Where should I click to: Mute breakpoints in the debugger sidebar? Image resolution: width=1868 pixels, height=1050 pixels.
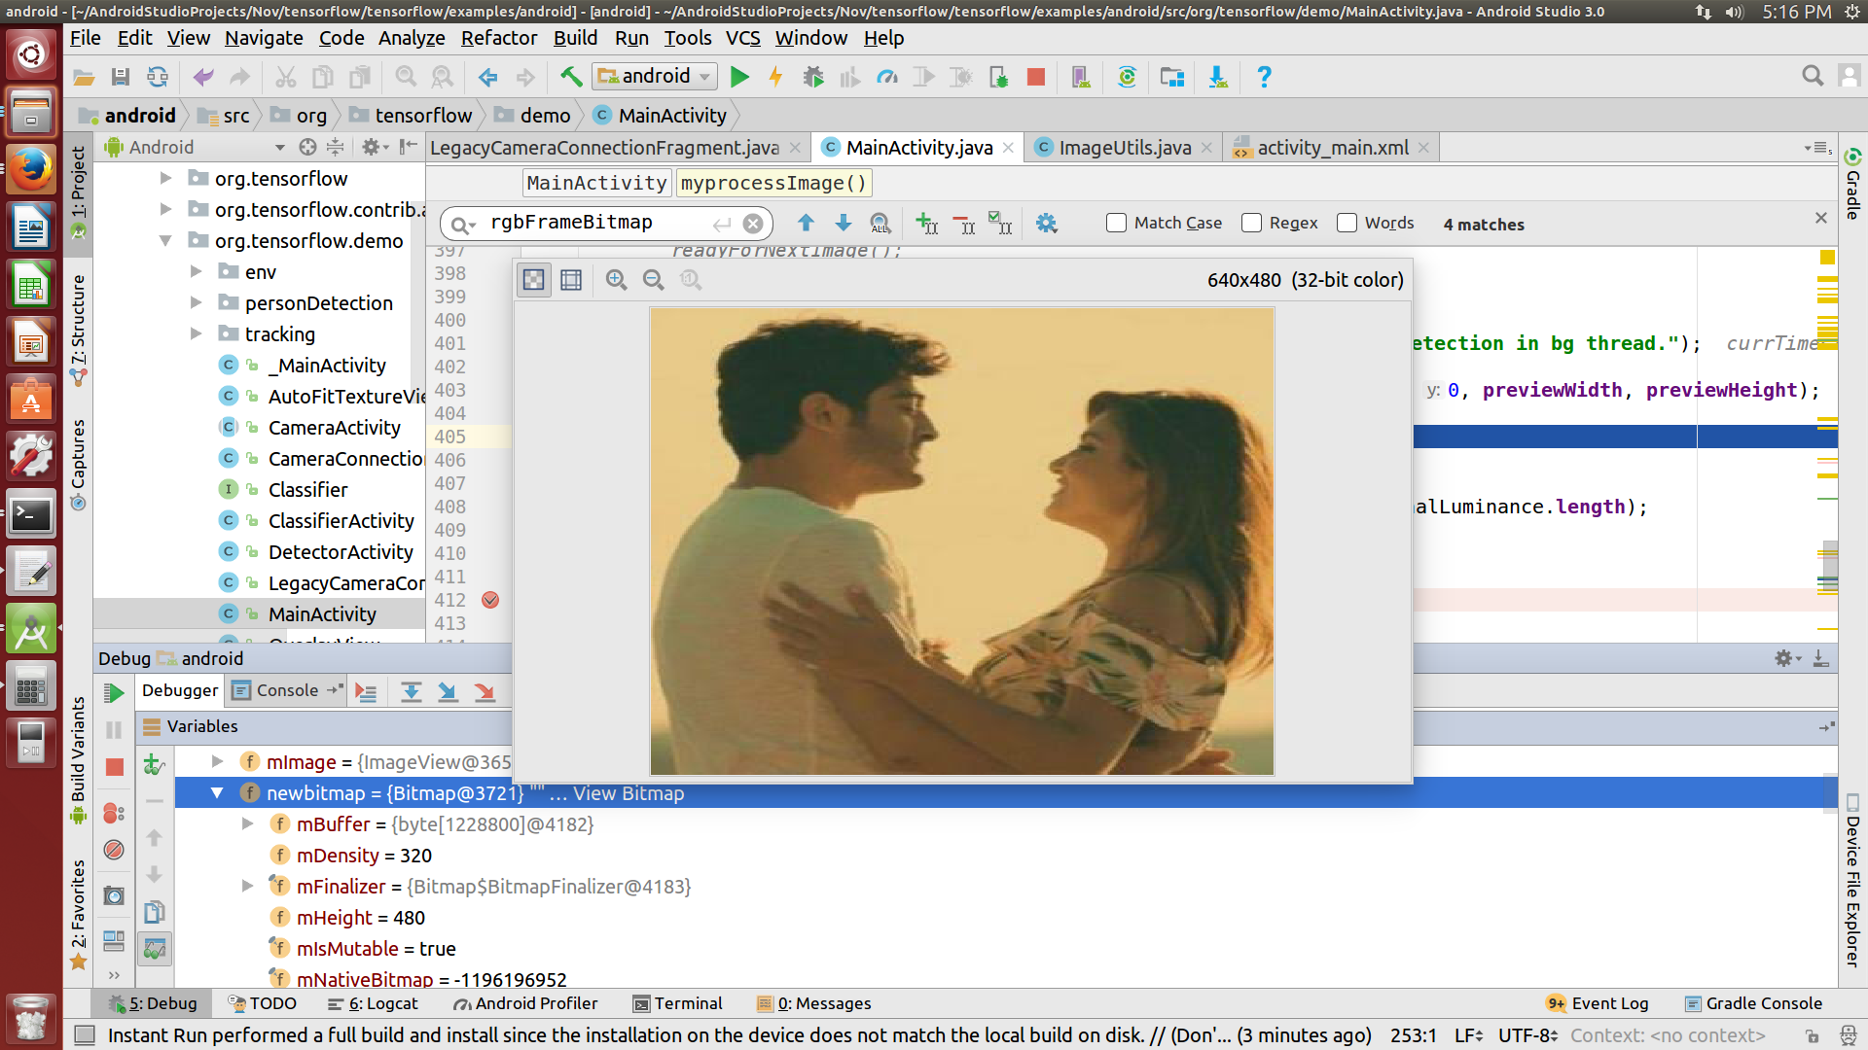tap(114, 850)
